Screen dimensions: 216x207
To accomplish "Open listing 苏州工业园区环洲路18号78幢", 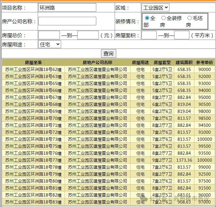I will (33, 167).
